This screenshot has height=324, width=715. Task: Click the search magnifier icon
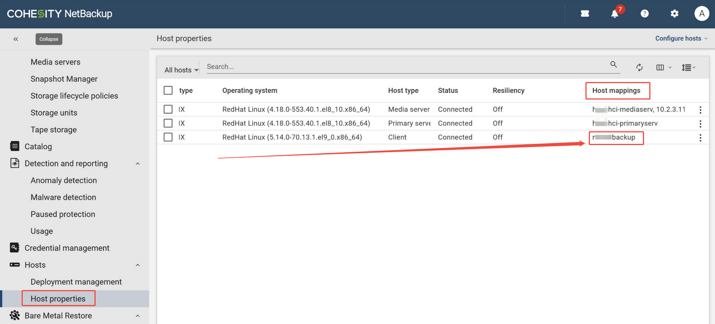[613, 65]
